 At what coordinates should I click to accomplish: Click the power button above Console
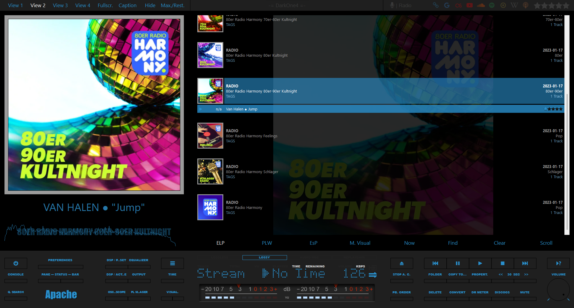tap(16, 263)
